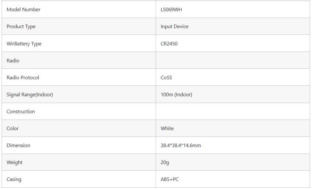This screenshot has width=312, height=189.
Task: Select the "White" color value
Action: point(167,129)
